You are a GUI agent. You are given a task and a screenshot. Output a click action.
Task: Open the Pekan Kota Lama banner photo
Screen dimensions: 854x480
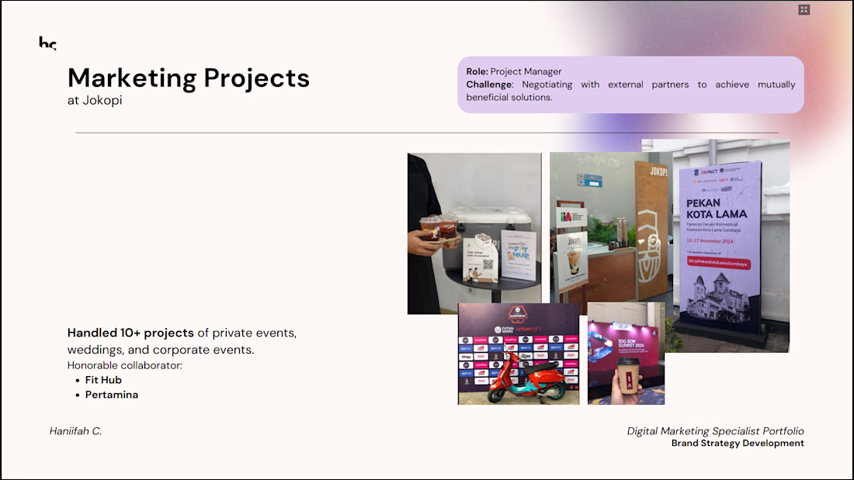pos(731,246)
